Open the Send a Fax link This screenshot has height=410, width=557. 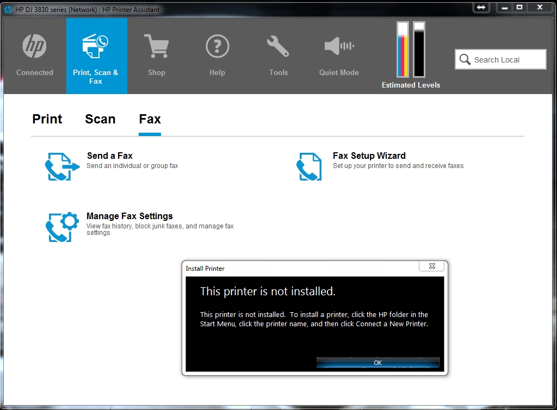coord(110,156)
